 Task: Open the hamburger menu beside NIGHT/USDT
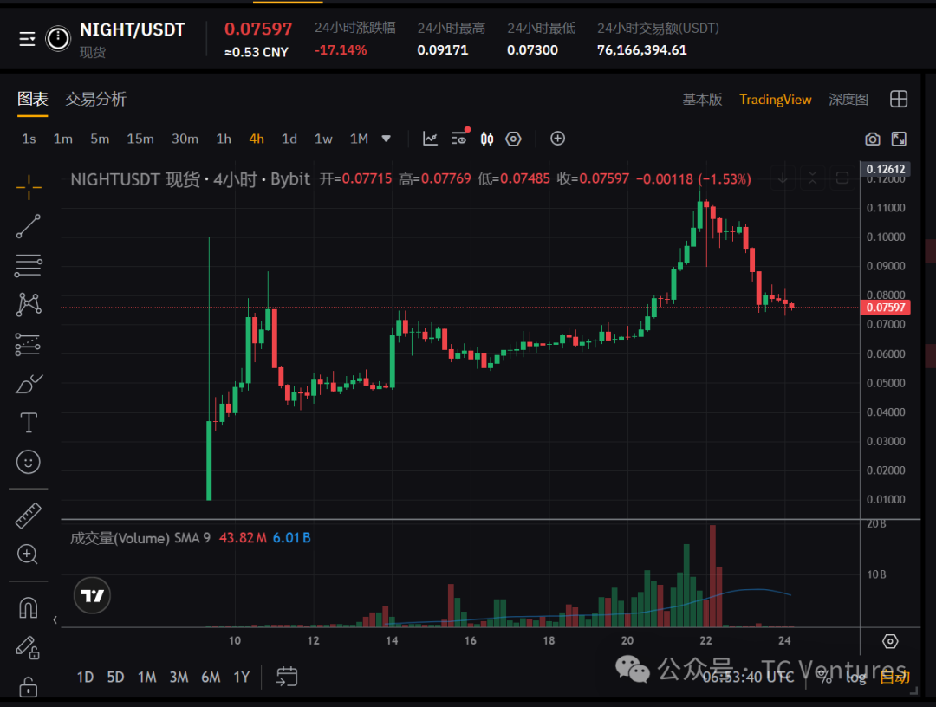(27, 39)
